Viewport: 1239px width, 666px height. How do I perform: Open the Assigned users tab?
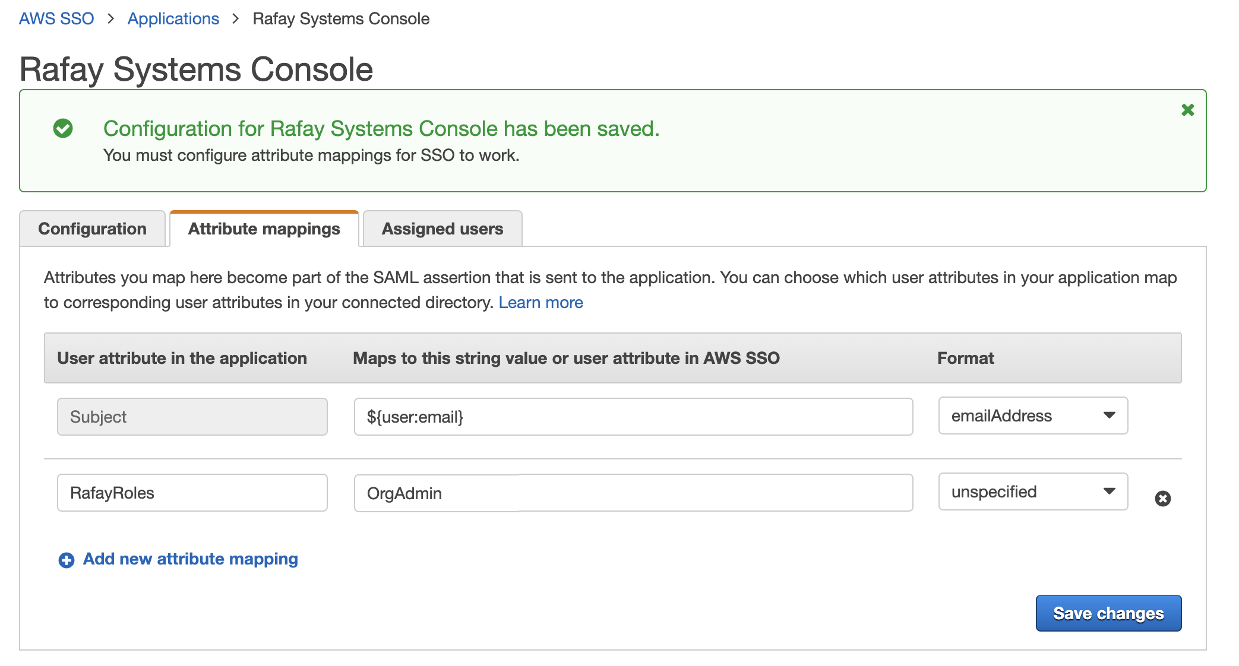tap(442, 229)
